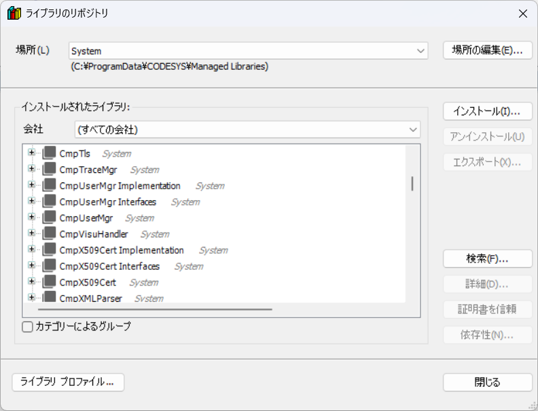Expand the CmpUserMgr Interfaces node
The height and width of the screenshot is (411, 538).
(31, 201)
